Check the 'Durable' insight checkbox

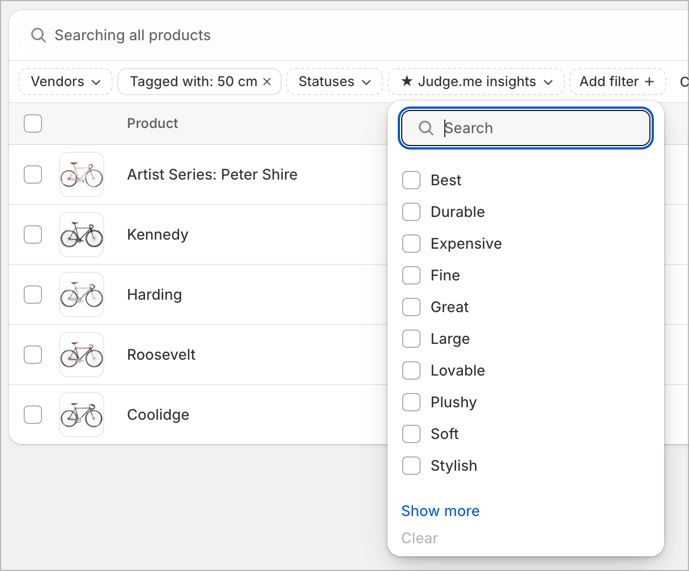(x=411, y=212)
